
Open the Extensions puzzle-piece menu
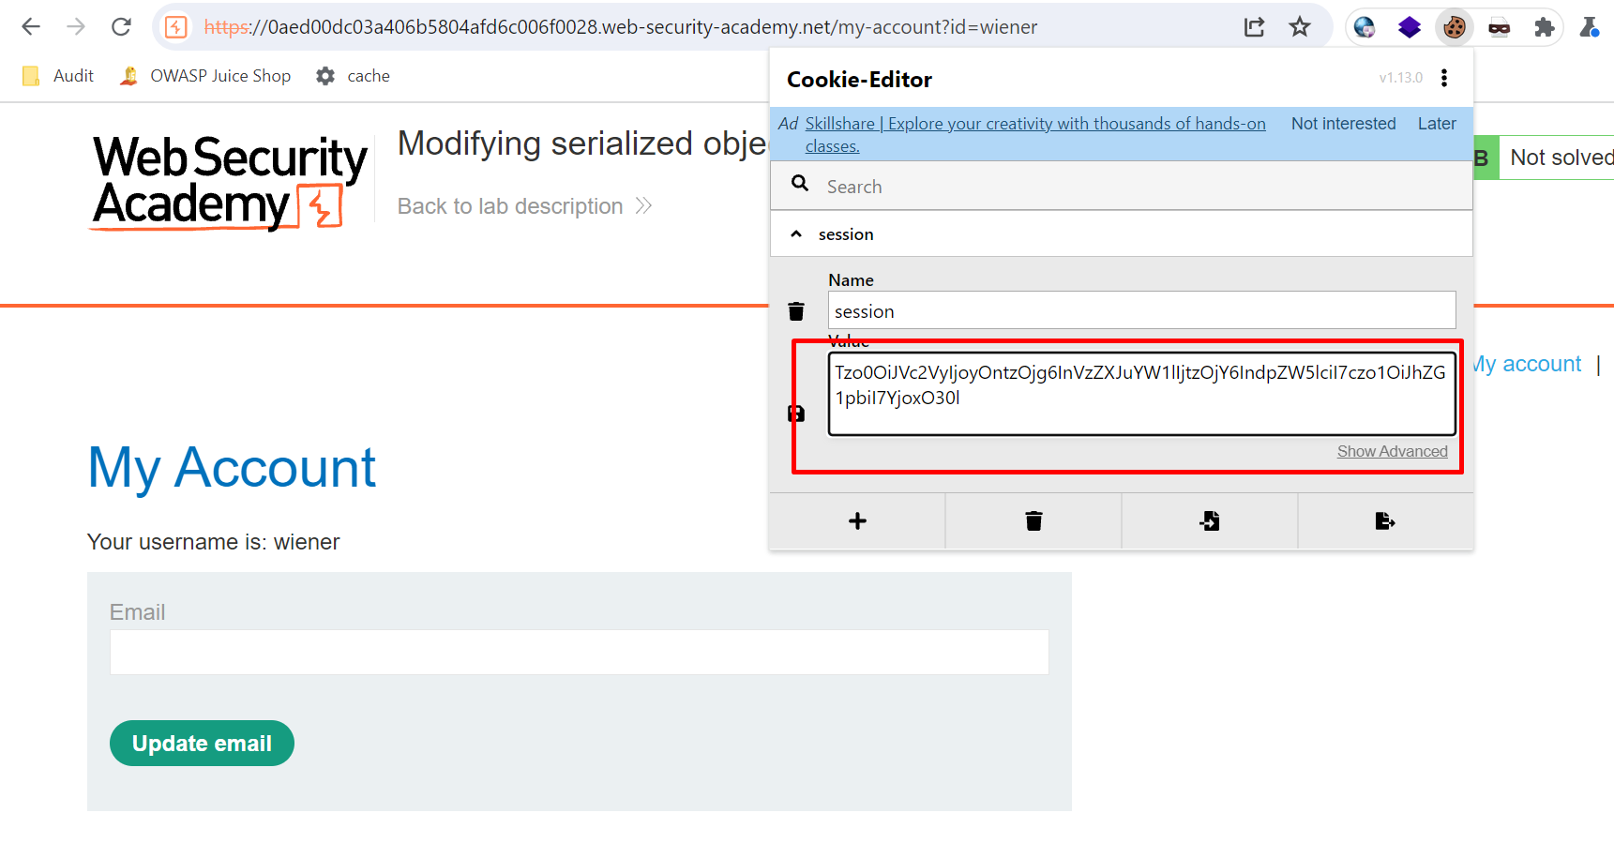pyautogui.click(x=1545, y=27)
